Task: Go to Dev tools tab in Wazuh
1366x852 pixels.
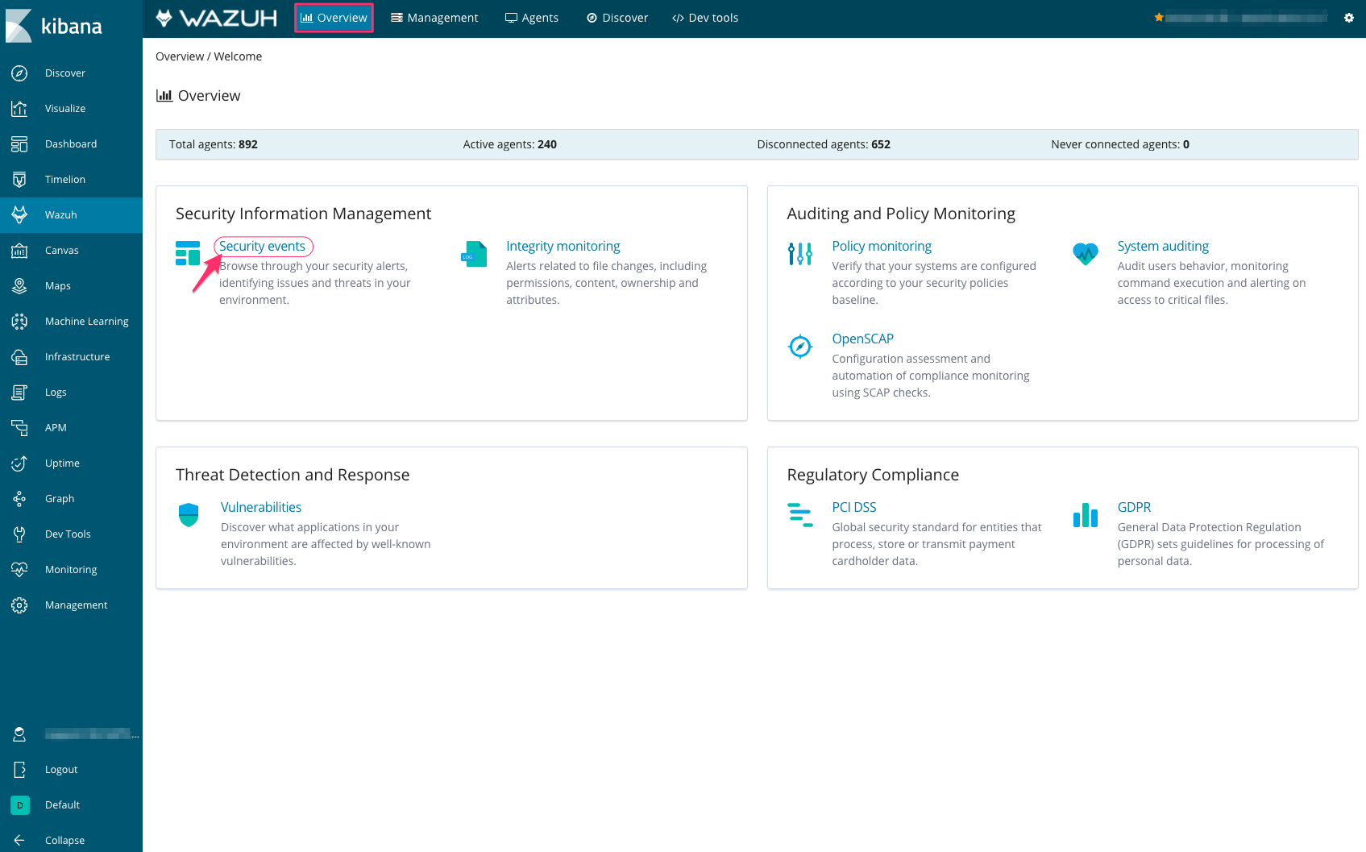Action: [705, 18]
